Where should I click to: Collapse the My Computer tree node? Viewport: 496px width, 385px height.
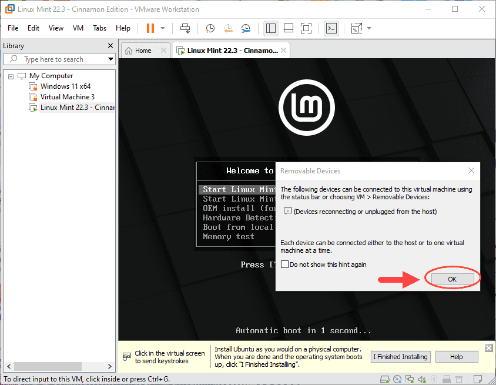coord(11,76)
